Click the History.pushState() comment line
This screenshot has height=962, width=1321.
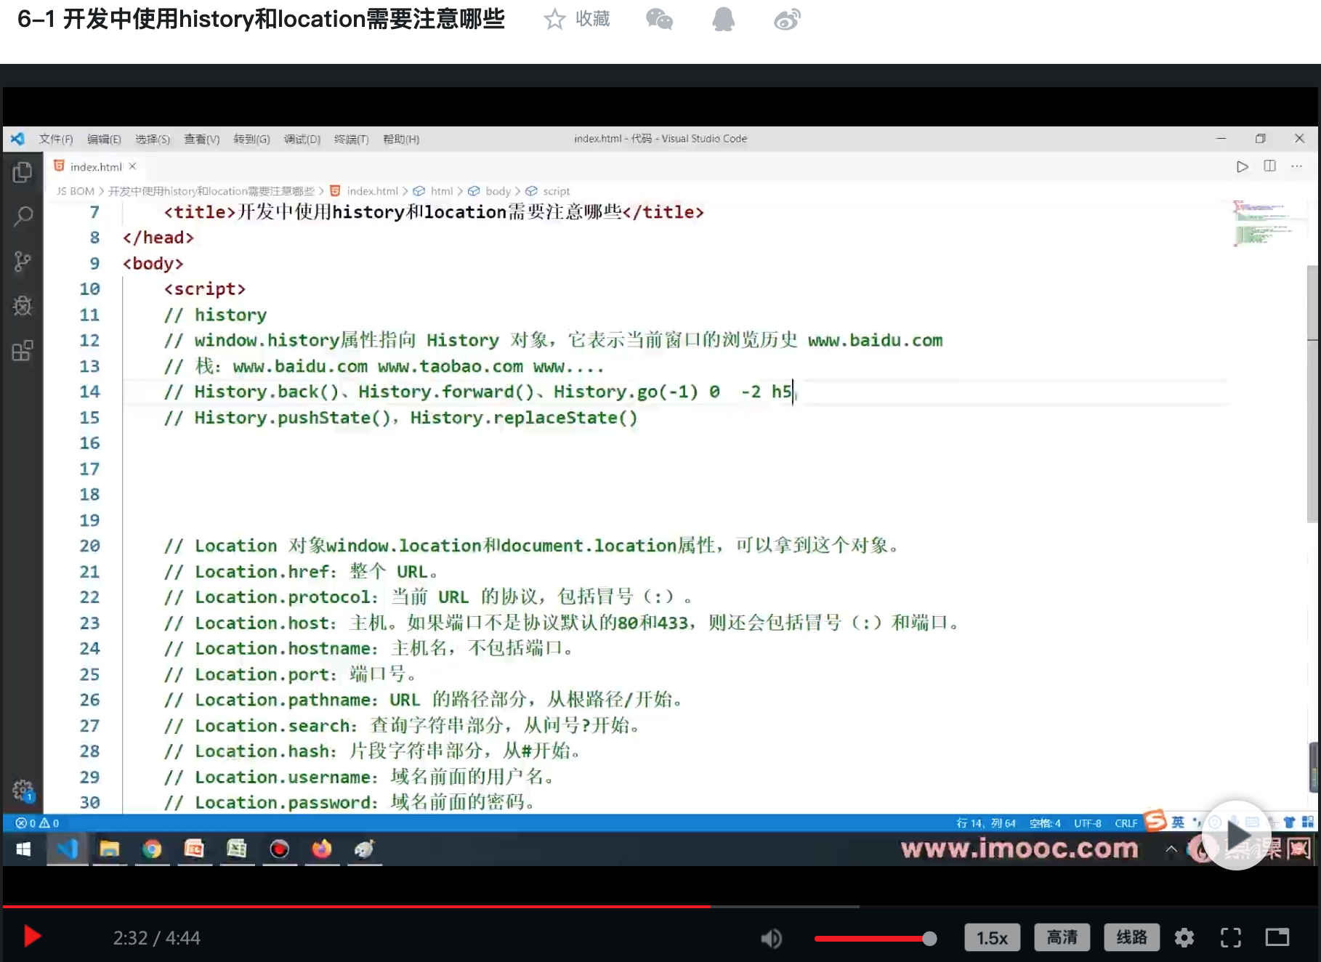tap(400, 418)
